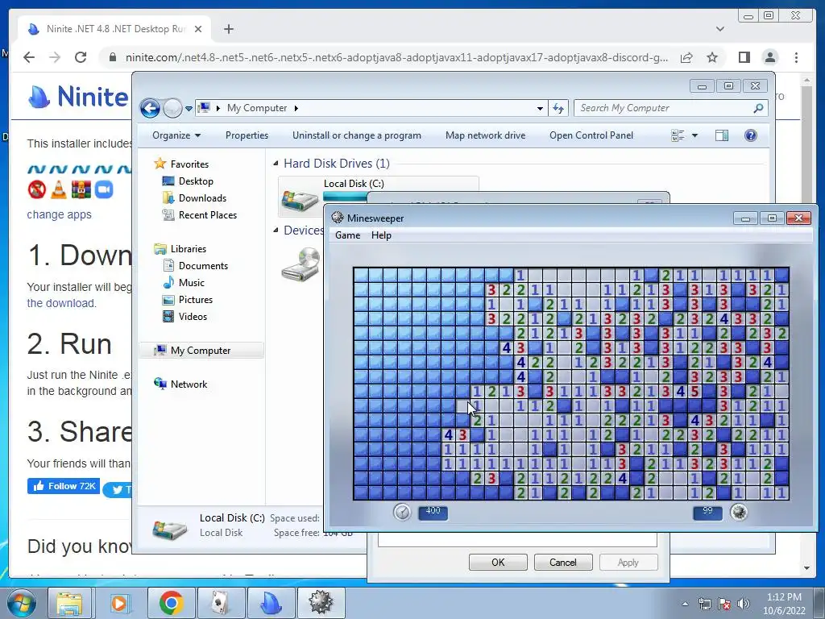Click the Chrome share page icon
This screenshot has height=619, width=825.
point(686,57)
